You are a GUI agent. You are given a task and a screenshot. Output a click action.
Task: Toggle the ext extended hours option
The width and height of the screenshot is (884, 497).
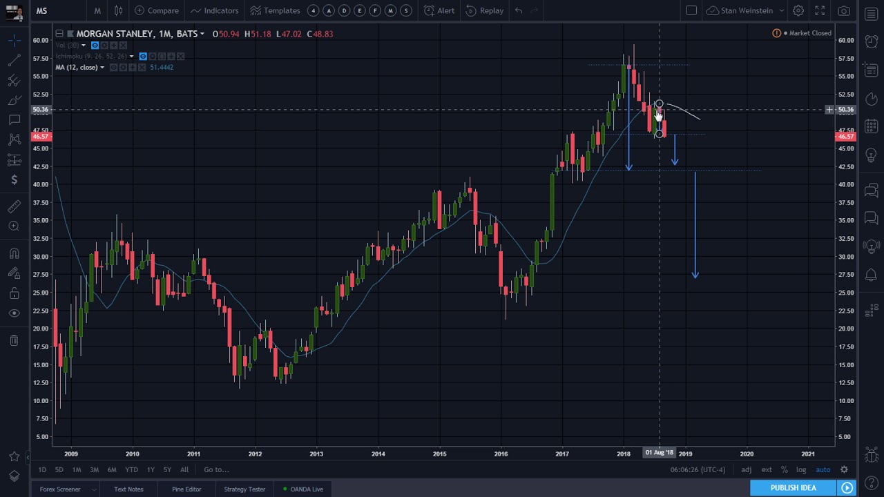[767, 469]
